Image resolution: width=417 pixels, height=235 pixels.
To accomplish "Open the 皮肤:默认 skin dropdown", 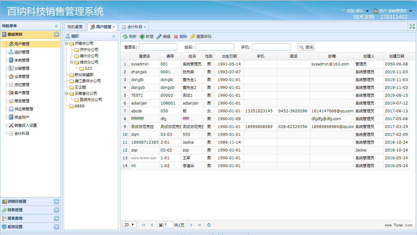I will pos(355,11).
